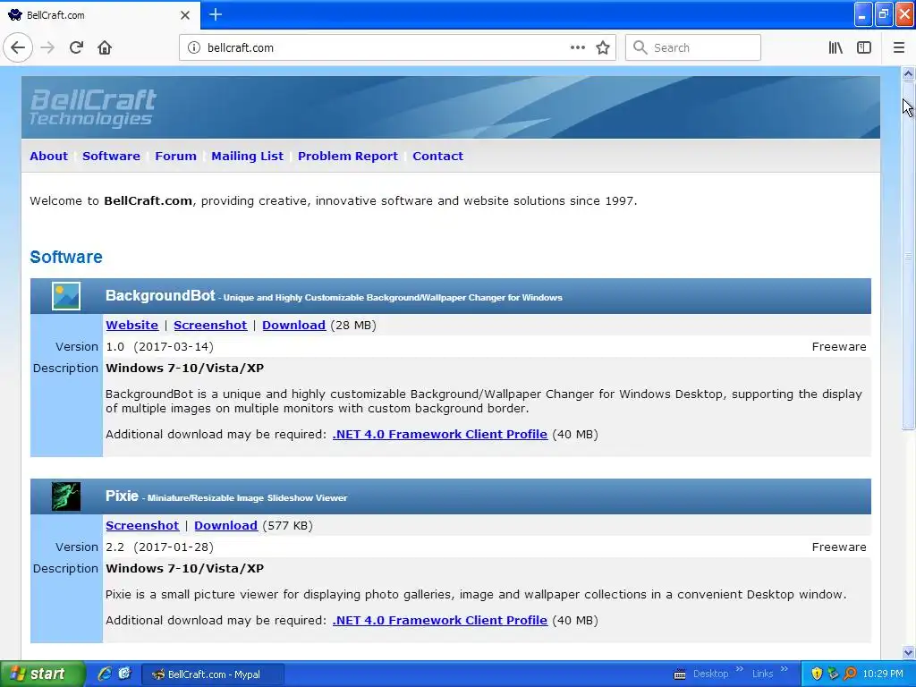
Task: Click the Pixie fairy icon
Action: click(66, 496)
